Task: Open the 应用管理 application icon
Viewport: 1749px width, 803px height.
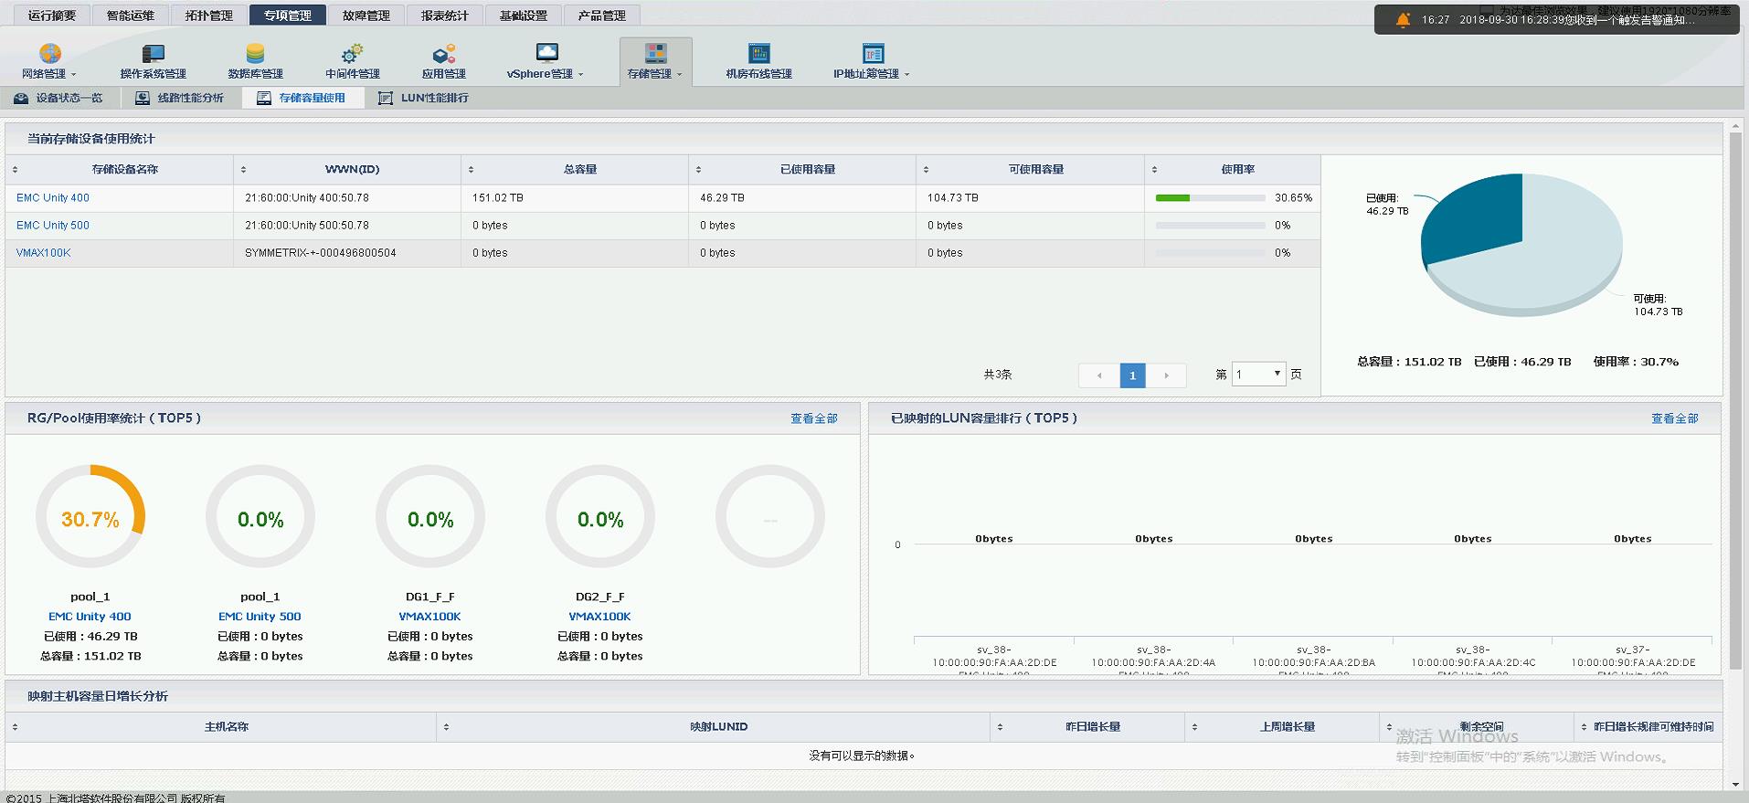Action: (x=444, y=54)
